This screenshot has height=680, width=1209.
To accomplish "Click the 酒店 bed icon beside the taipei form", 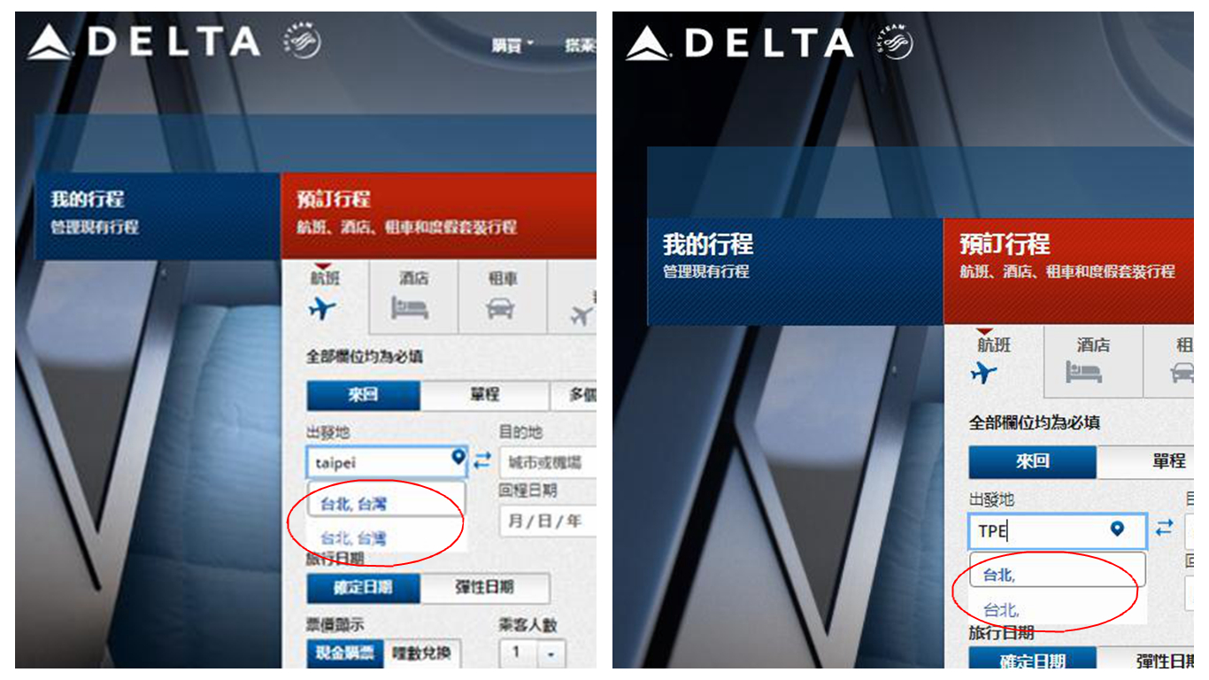I will click(411, 307).
